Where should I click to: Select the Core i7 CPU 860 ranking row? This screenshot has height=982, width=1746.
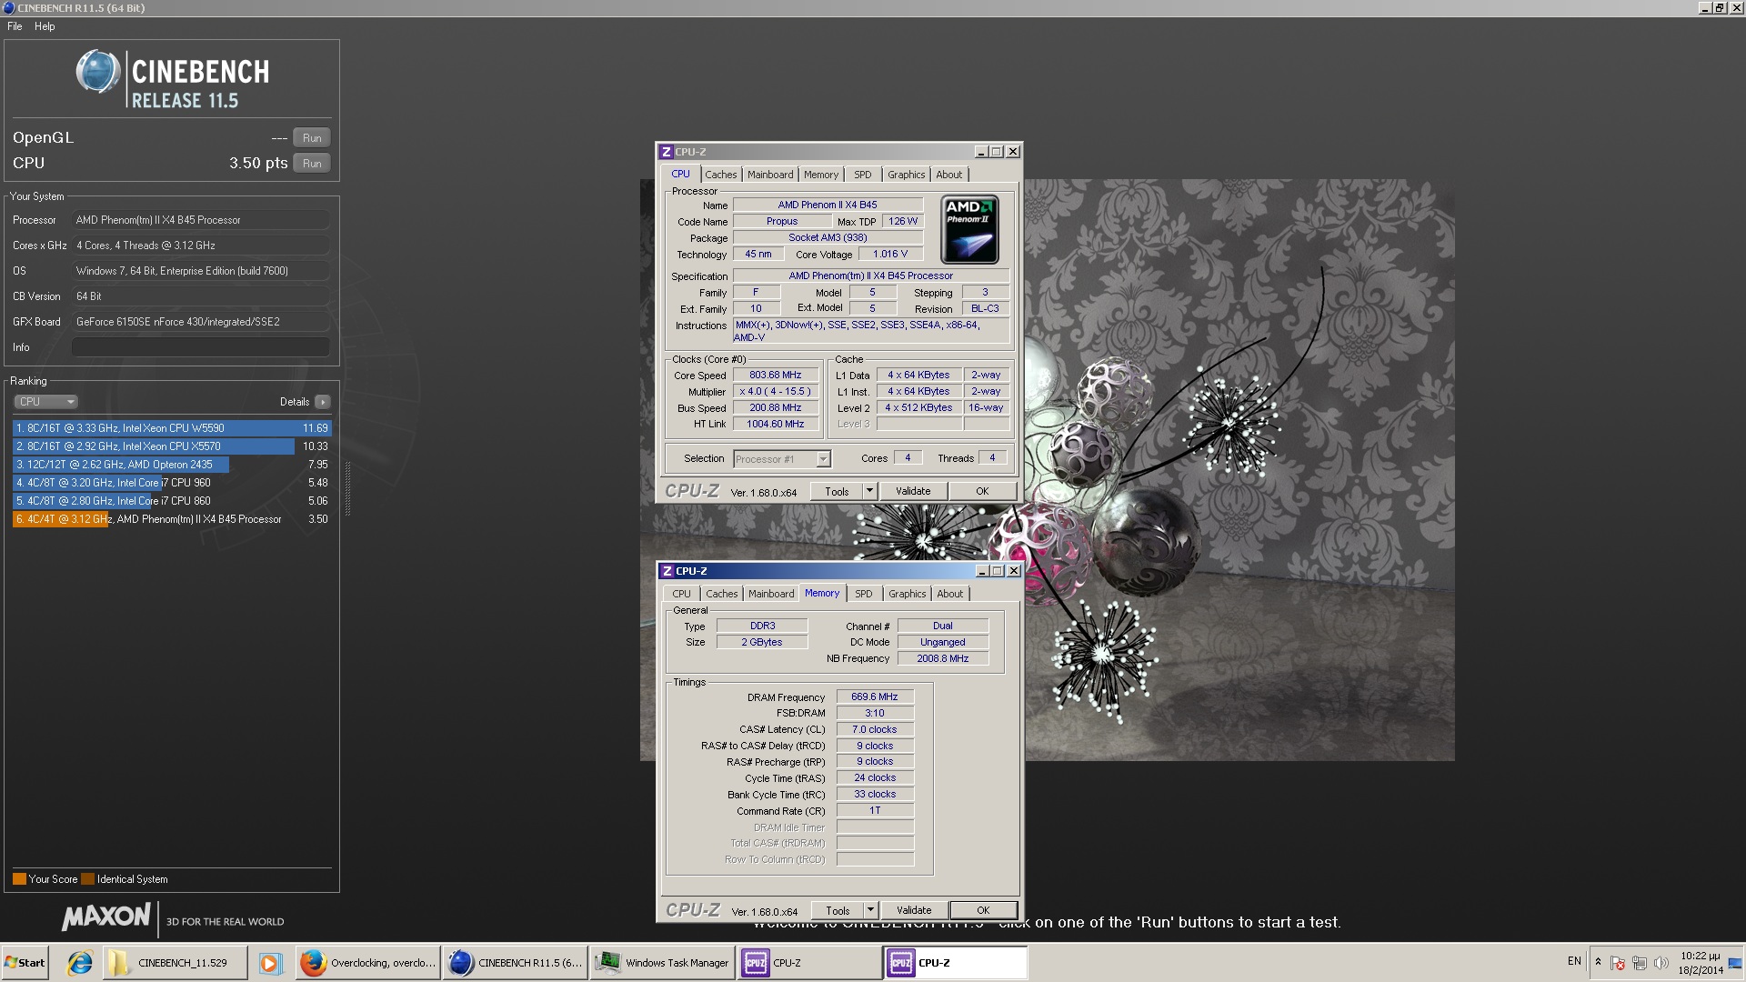click(x=172, y=501)
